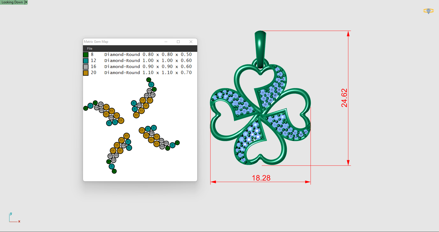Click the pendant's bail loop at the top
Screen dimensions: 439x232
(260, 48)
